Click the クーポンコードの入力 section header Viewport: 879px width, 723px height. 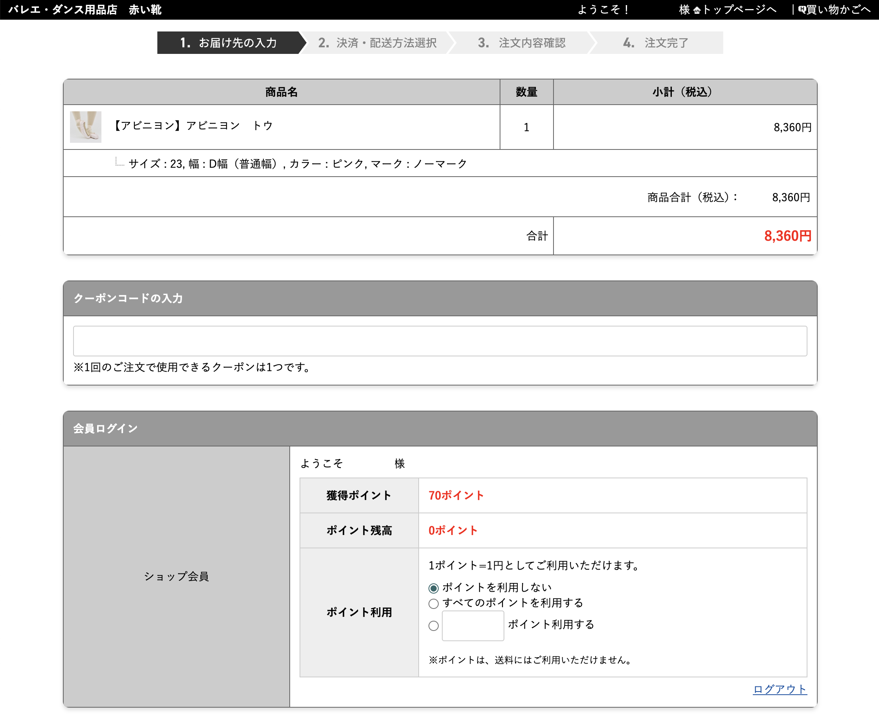pos(128,298)
